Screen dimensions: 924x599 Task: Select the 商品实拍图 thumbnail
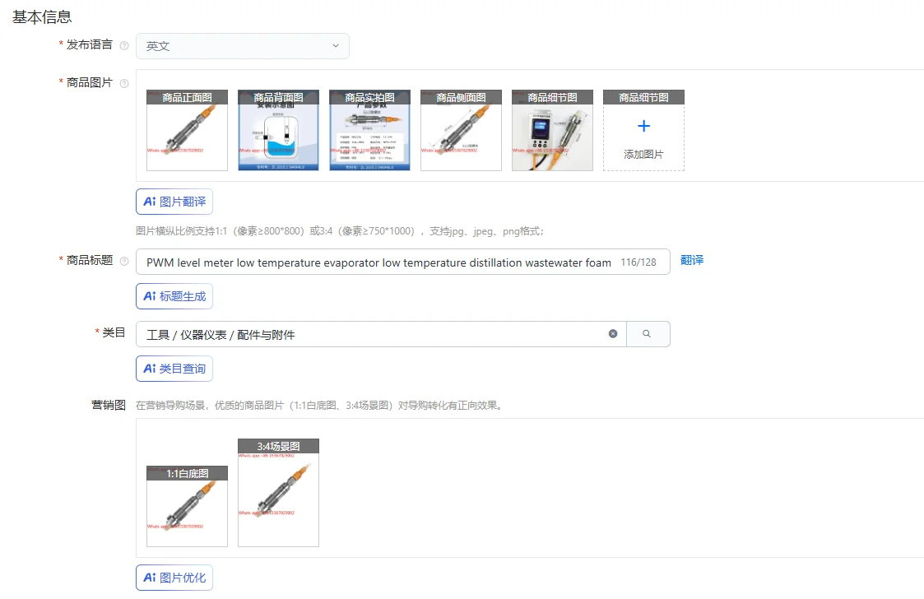tap(369, 130)
